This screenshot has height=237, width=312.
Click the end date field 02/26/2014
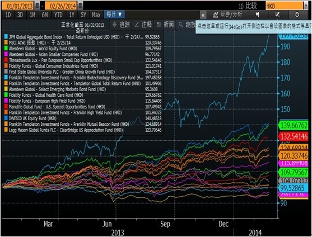(x=61, y=6)
